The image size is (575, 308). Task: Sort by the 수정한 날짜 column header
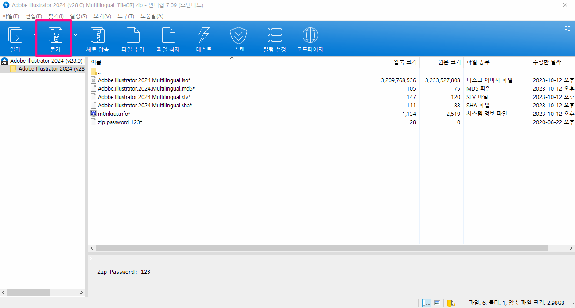[552, 62]
